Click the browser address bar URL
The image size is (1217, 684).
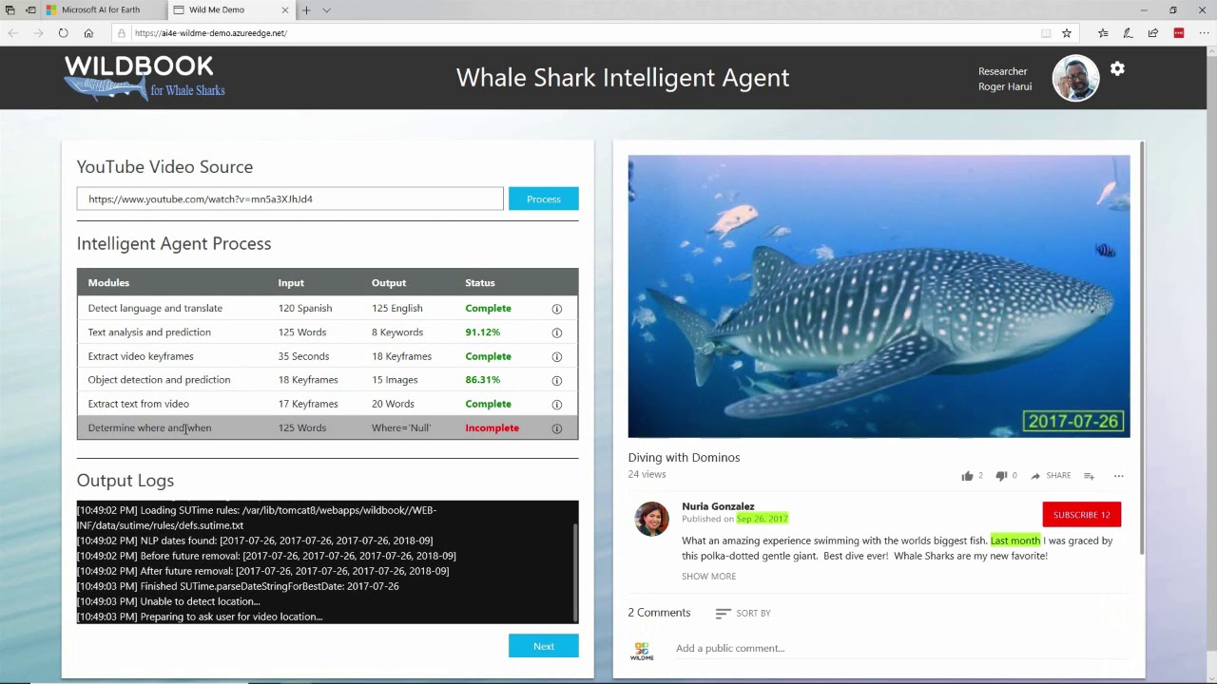pos(210,33)
